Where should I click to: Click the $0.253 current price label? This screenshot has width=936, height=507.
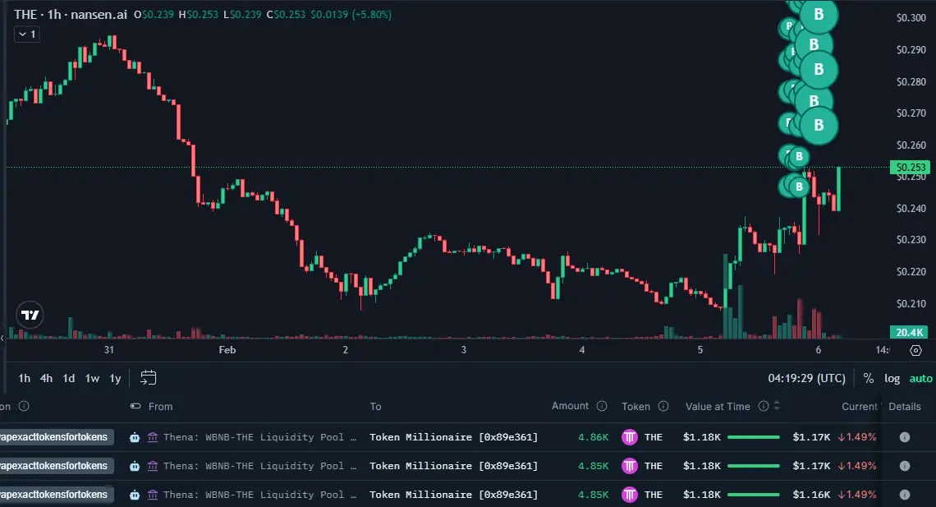coord(910,167)
